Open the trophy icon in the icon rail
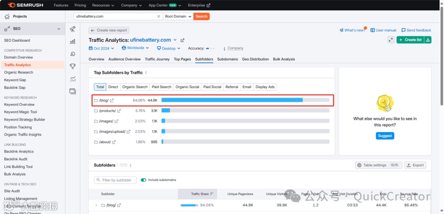Screen dimensions: 444x214 click(73, 66)
